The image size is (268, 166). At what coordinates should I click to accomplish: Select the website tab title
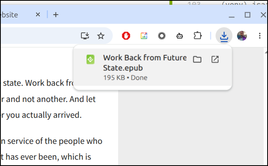(9, 15)
